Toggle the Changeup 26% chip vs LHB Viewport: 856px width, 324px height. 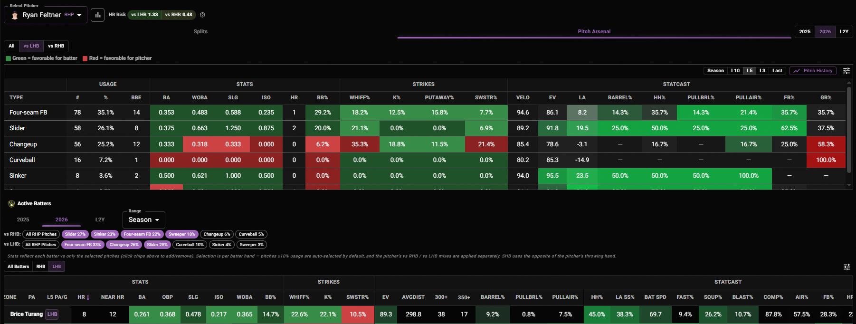(124, 245)
